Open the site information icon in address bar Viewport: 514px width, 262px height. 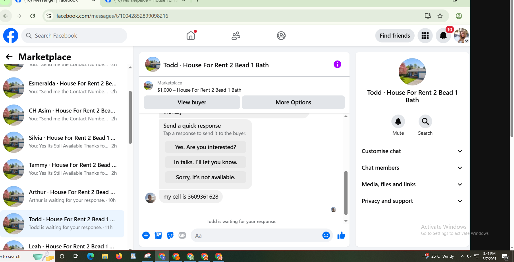coord(49,16)
